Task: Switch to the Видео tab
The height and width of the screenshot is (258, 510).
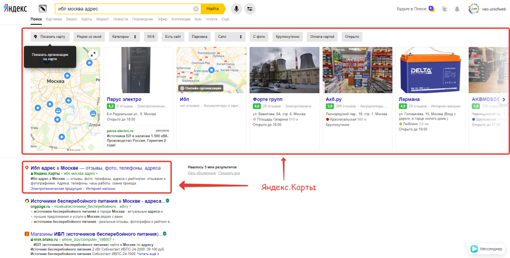Action: pyautogui.click(x=72, y=19)
